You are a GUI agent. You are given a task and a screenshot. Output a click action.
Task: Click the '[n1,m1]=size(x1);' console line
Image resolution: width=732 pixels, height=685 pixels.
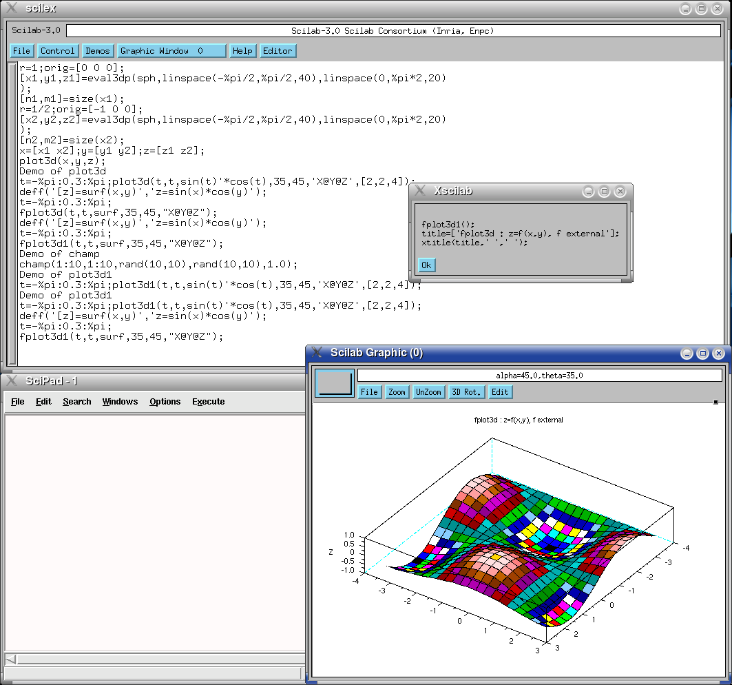[x=72, y=99]
